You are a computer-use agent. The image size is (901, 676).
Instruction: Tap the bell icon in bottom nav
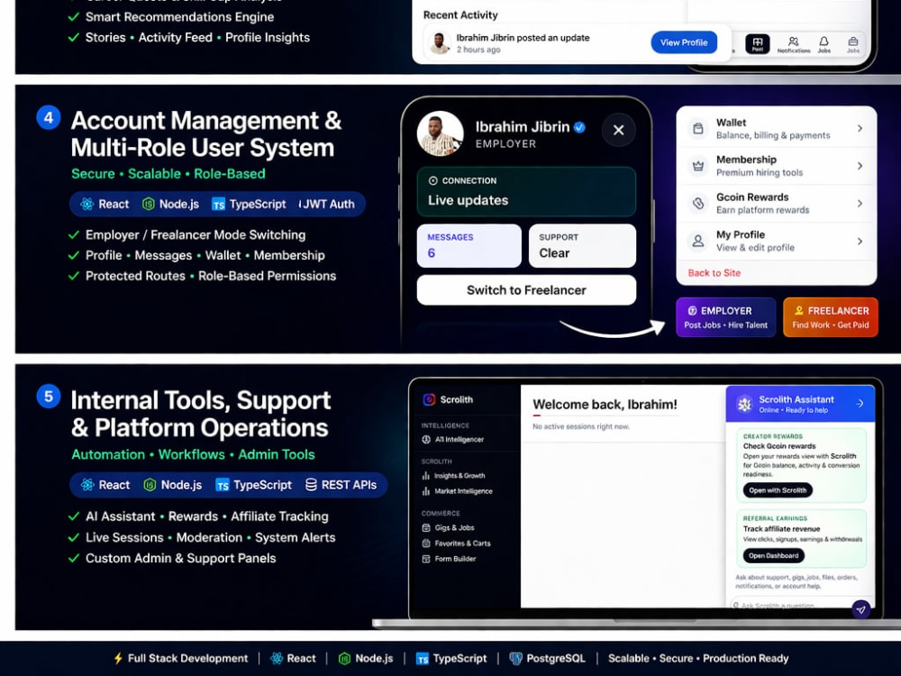click(x=824, y=41)
